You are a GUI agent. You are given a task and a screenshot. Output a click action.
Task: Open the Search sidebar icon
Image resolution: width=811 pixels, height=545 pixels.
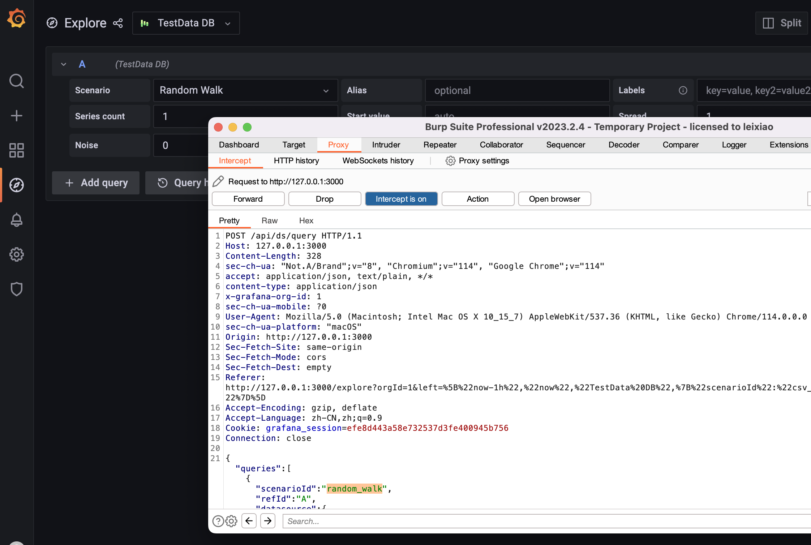16,81
